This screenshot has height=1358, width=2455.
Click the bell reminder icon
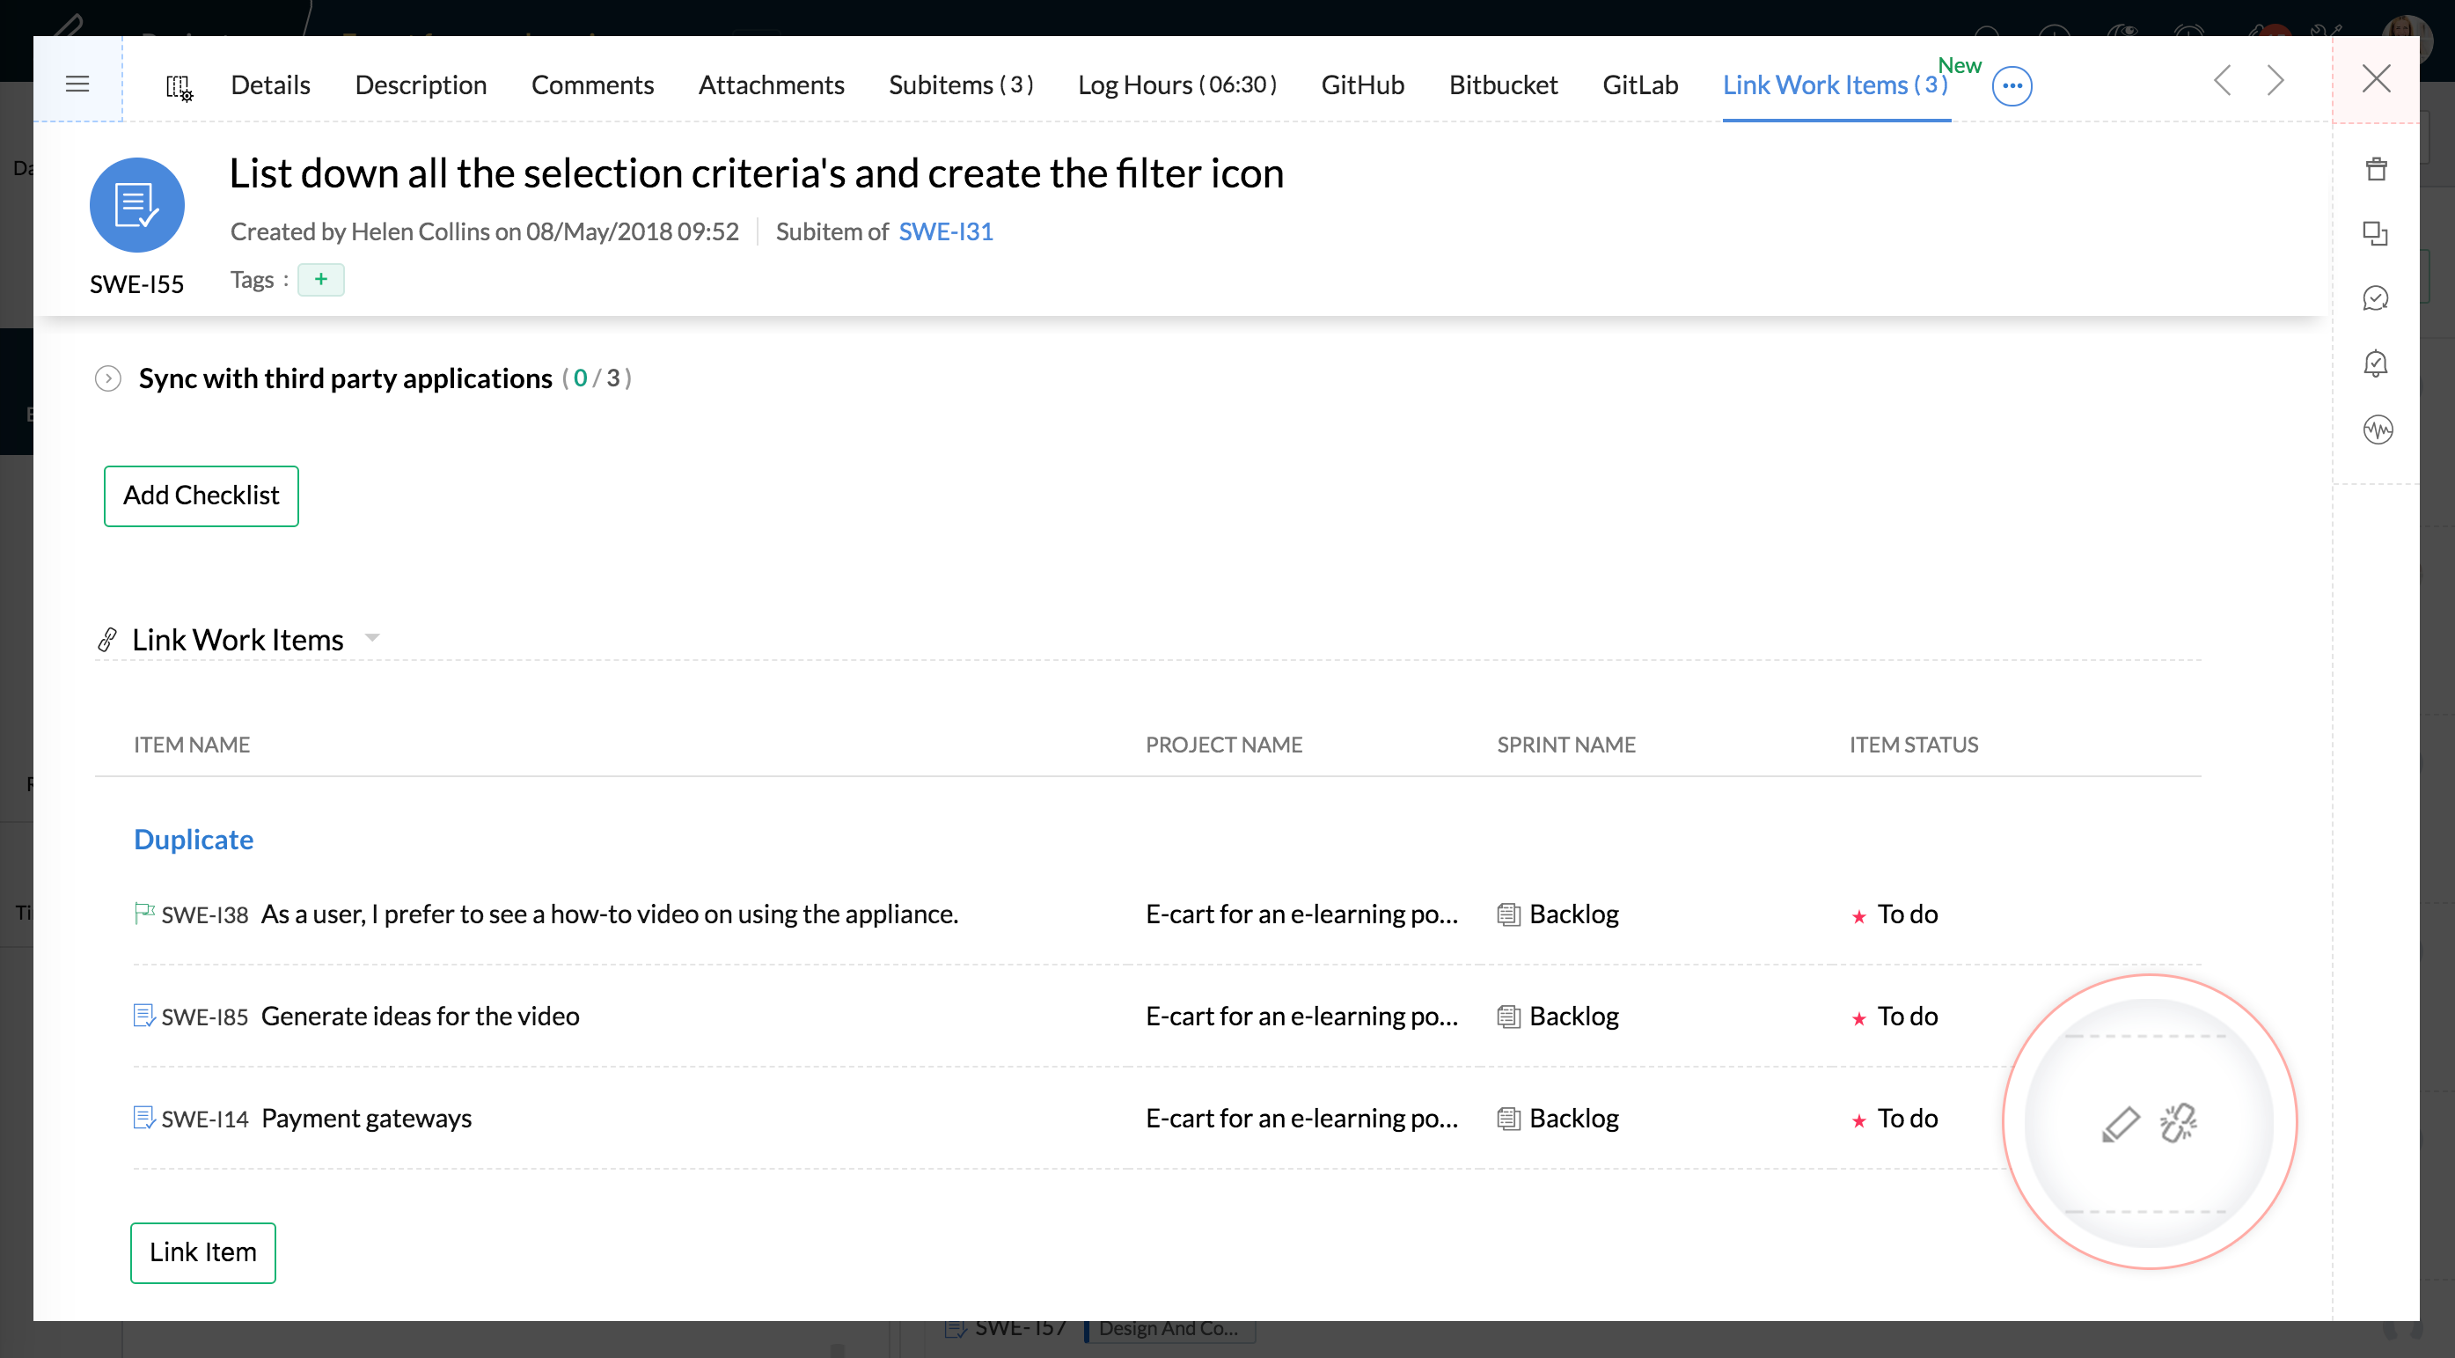(x=2376, y=363)
